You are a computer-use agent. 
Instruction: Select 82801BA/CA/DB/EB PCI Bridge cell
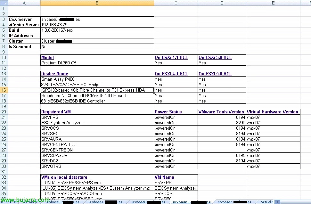(97, 85)
